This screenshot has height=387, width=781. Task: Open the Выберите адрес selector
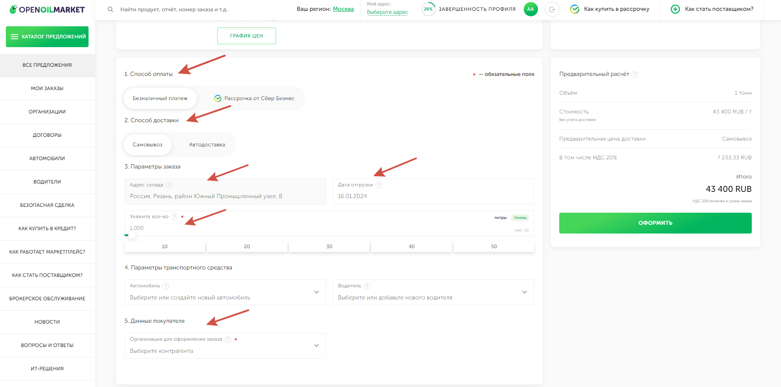tap(388, 12)
